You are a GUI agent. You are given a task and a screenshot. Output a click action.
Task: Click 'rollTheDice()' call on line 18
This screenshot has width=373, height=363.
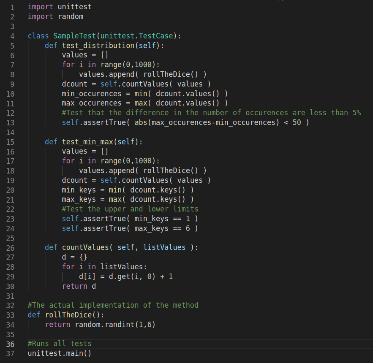point(171,171)
